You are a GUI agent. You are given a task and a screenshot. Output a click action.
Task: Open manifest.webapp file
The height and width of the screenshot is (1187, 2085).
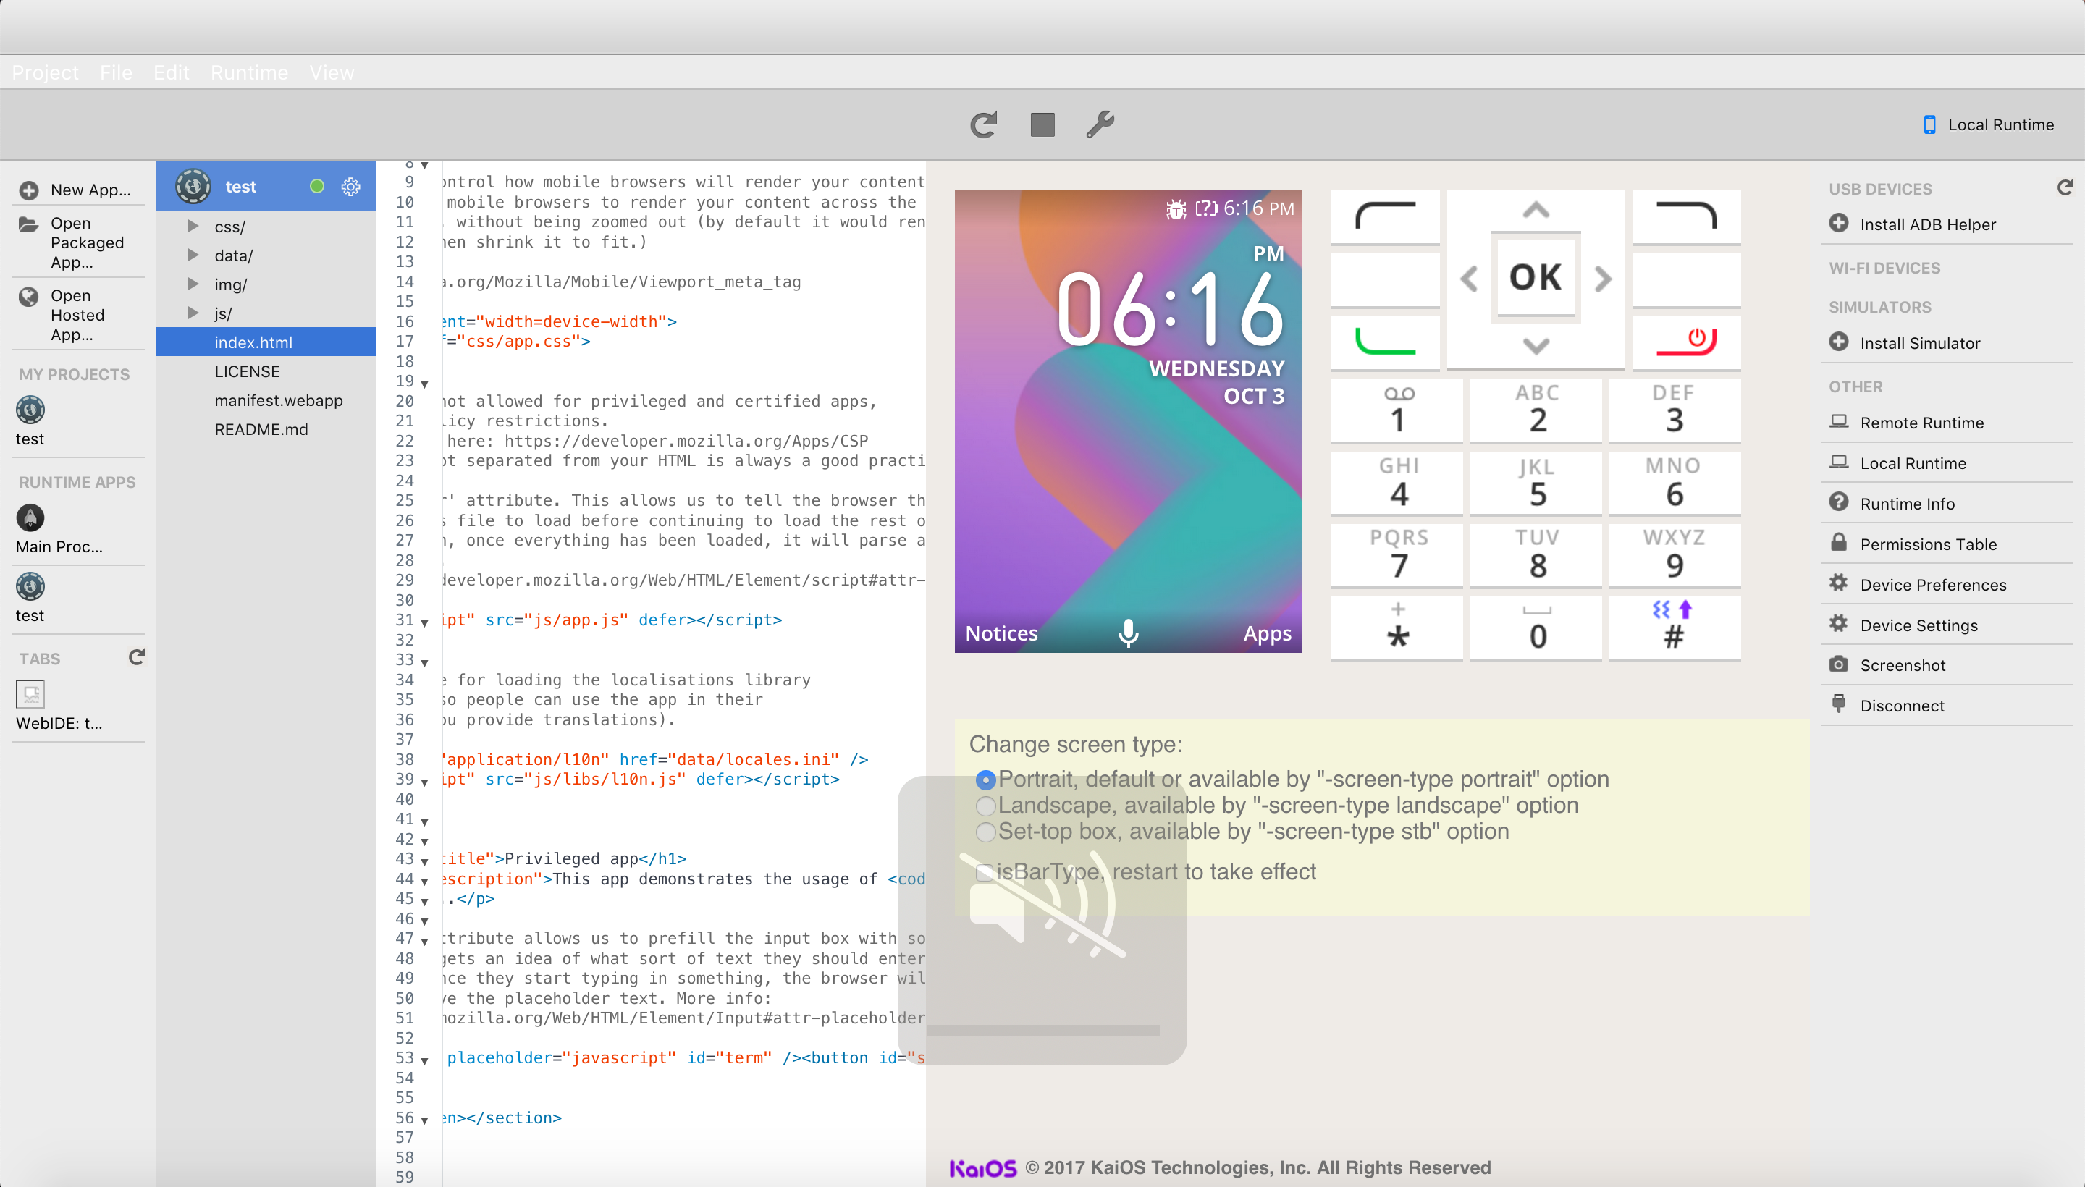tap(278, 400)
